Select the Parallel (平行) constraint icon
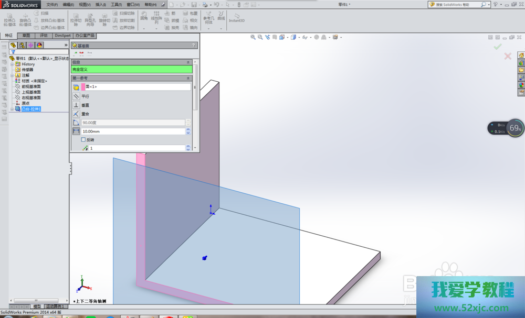The height and width of the screenshot is (318, 525). [x=76, y=96]
